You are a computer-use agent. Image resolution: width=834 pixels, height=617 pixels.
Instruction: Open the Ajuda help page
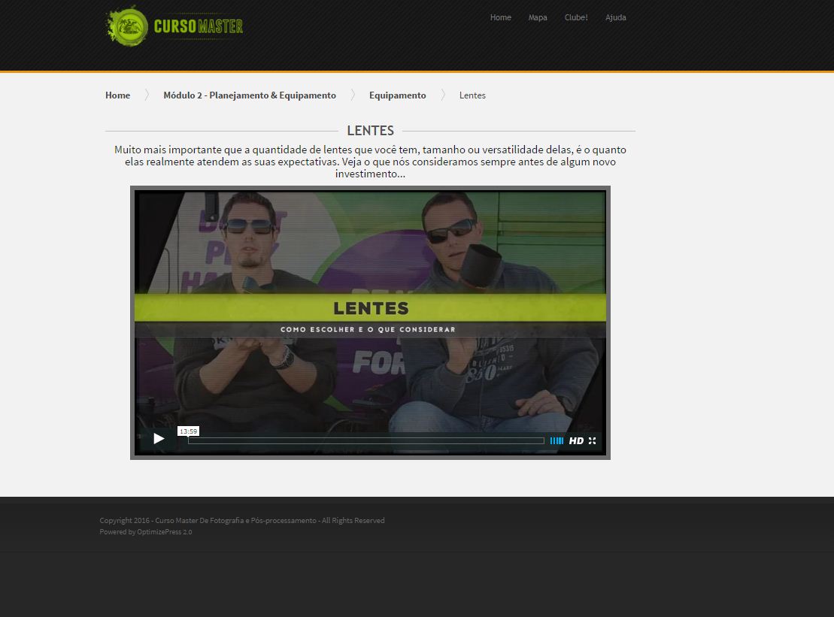[x=615, y=17]
